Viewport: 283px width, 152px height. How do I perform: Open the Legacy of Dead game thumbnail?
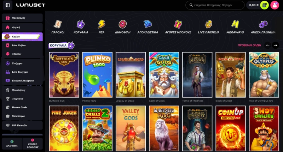(131, 75)
